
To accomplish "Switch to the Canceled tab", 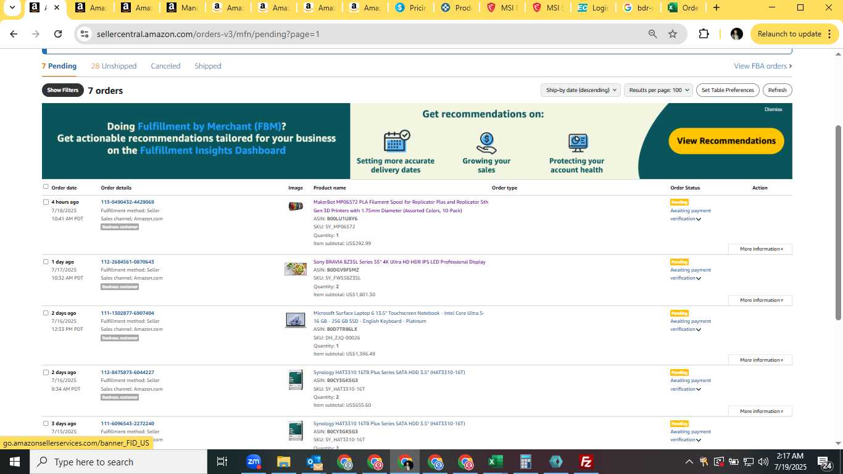I will pos(165,66).
